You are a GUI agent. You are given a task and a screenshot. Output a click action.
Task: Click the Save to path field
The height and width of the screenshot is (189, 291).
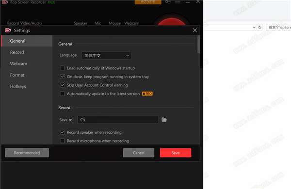pyautogui.click(x=118, y=120)
